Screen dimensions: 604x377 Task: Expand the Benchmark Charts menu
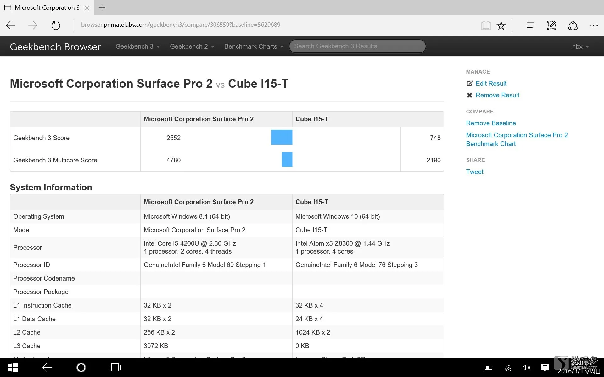[254, 46]
